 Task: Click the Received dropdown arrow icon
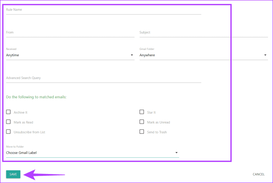click(132, 55)
